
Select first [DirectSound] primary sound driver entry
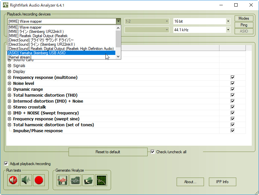(x=62, y=40)
